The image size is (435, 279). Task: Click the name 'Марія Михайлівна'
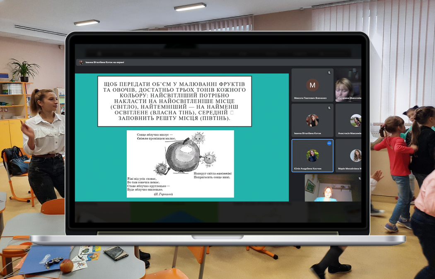tap(350, 168)
